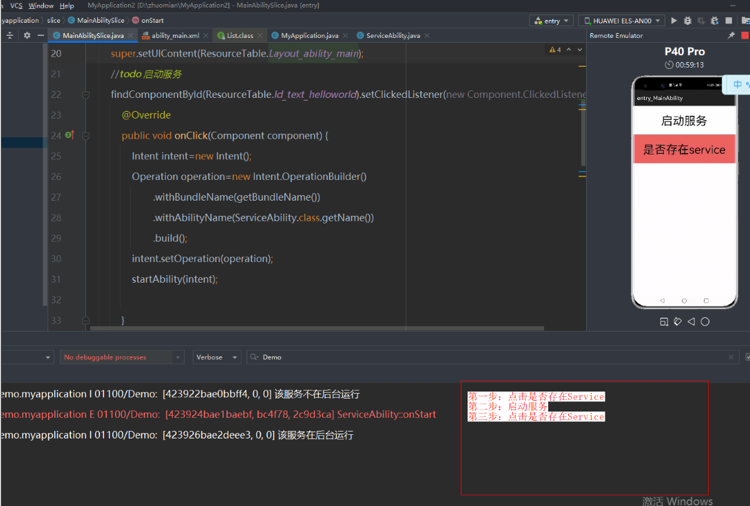Hide the project panel with the minus icon
750x506 pixels.
(x=41, y=35)
